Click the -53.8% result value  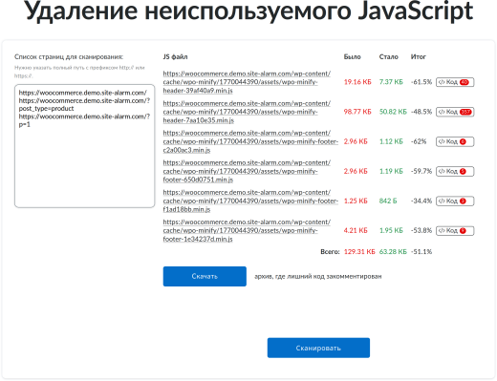pyautogui.click(x=421, y=230)
